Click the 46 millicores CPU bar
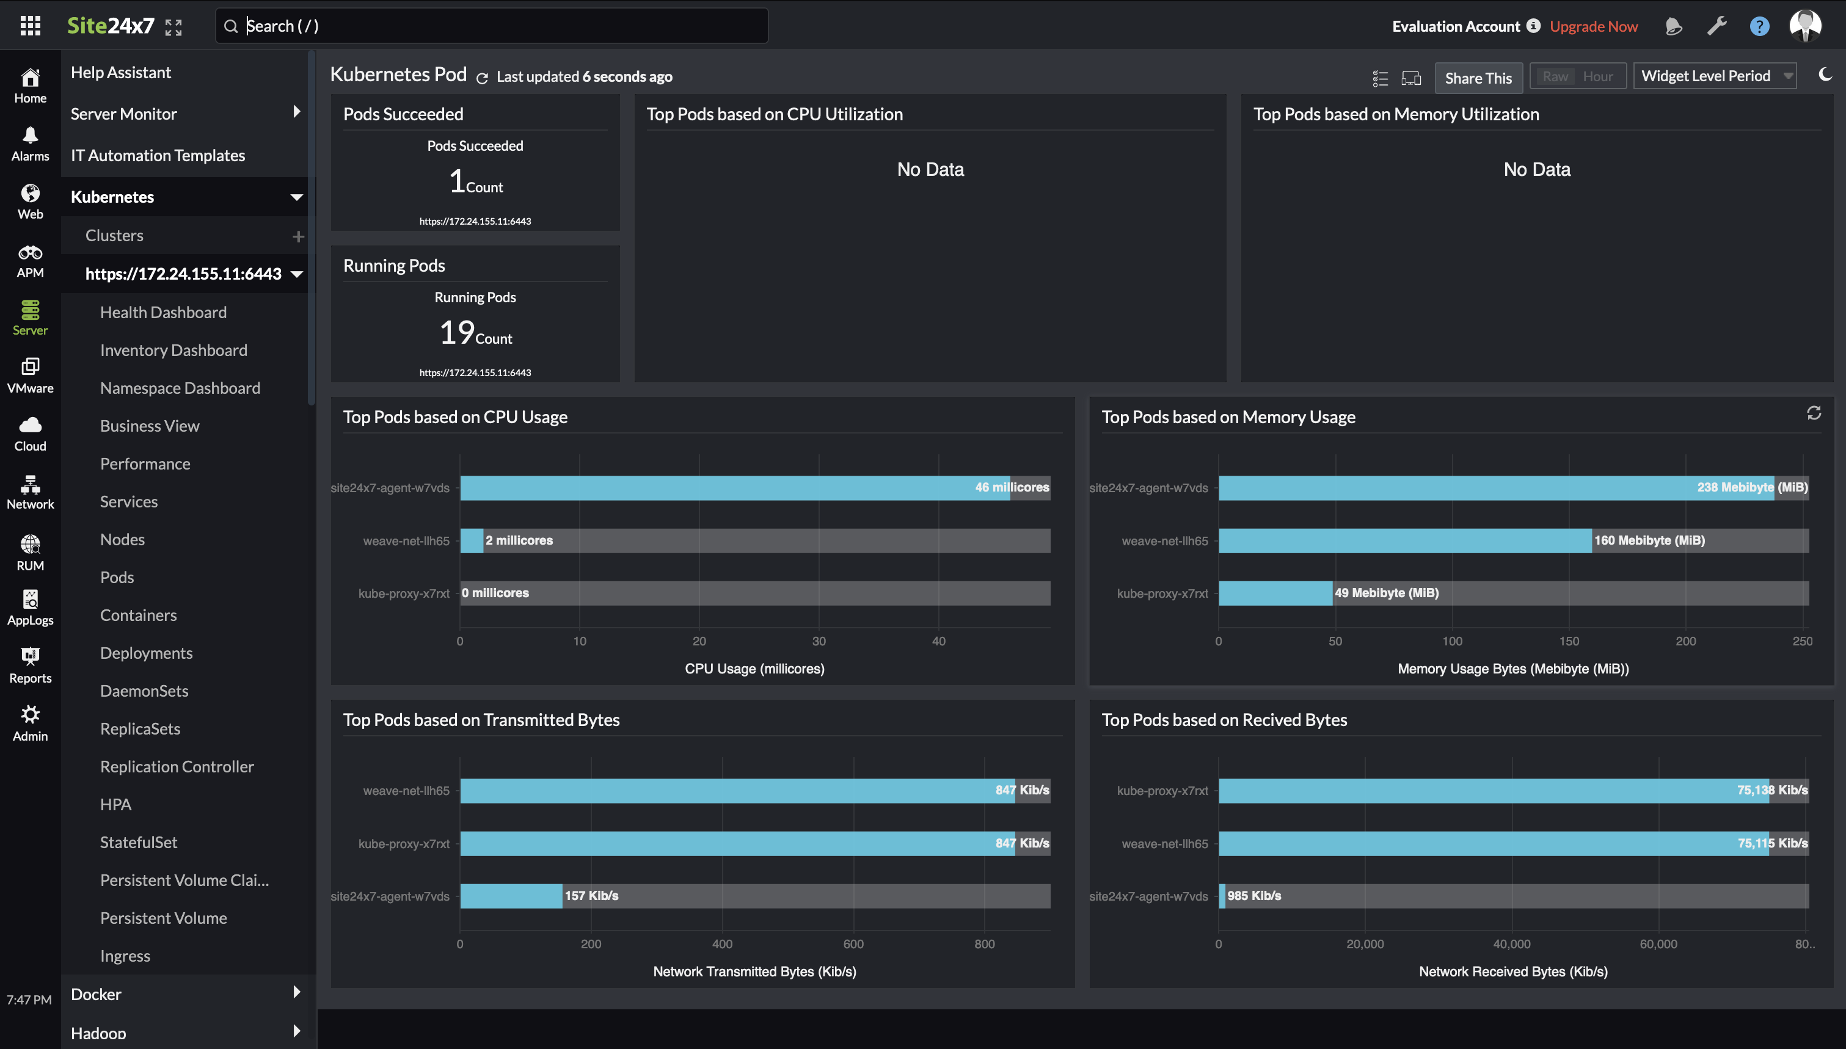This screenshot has height=1049, width=1846. click(x=735, y=488)
